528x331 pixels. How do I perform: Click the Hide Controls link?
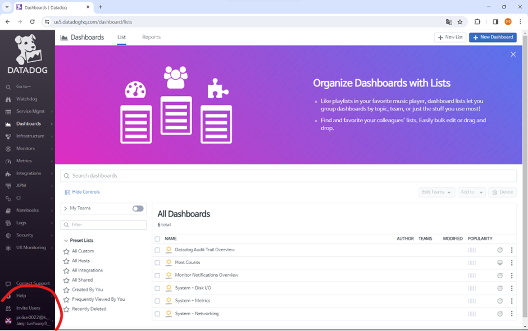pyautogui.click(x=82, y=192)
